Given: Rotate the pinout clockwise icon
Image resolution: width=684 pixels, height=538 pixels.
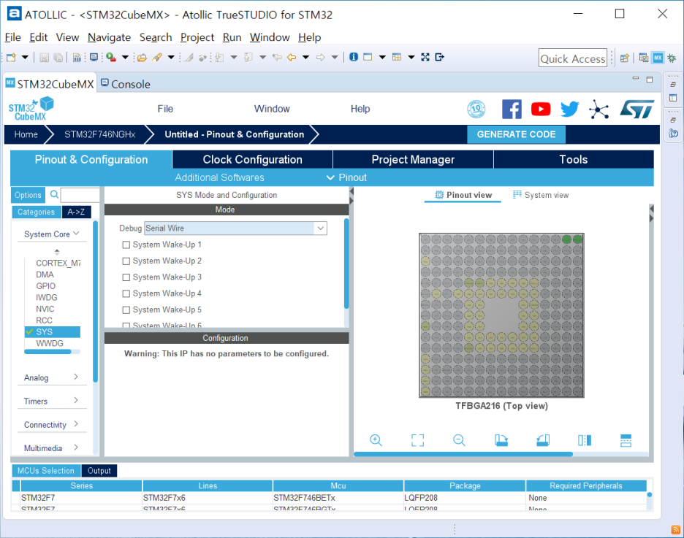Looking at the screenshot, I should click(x=501, y=440).
